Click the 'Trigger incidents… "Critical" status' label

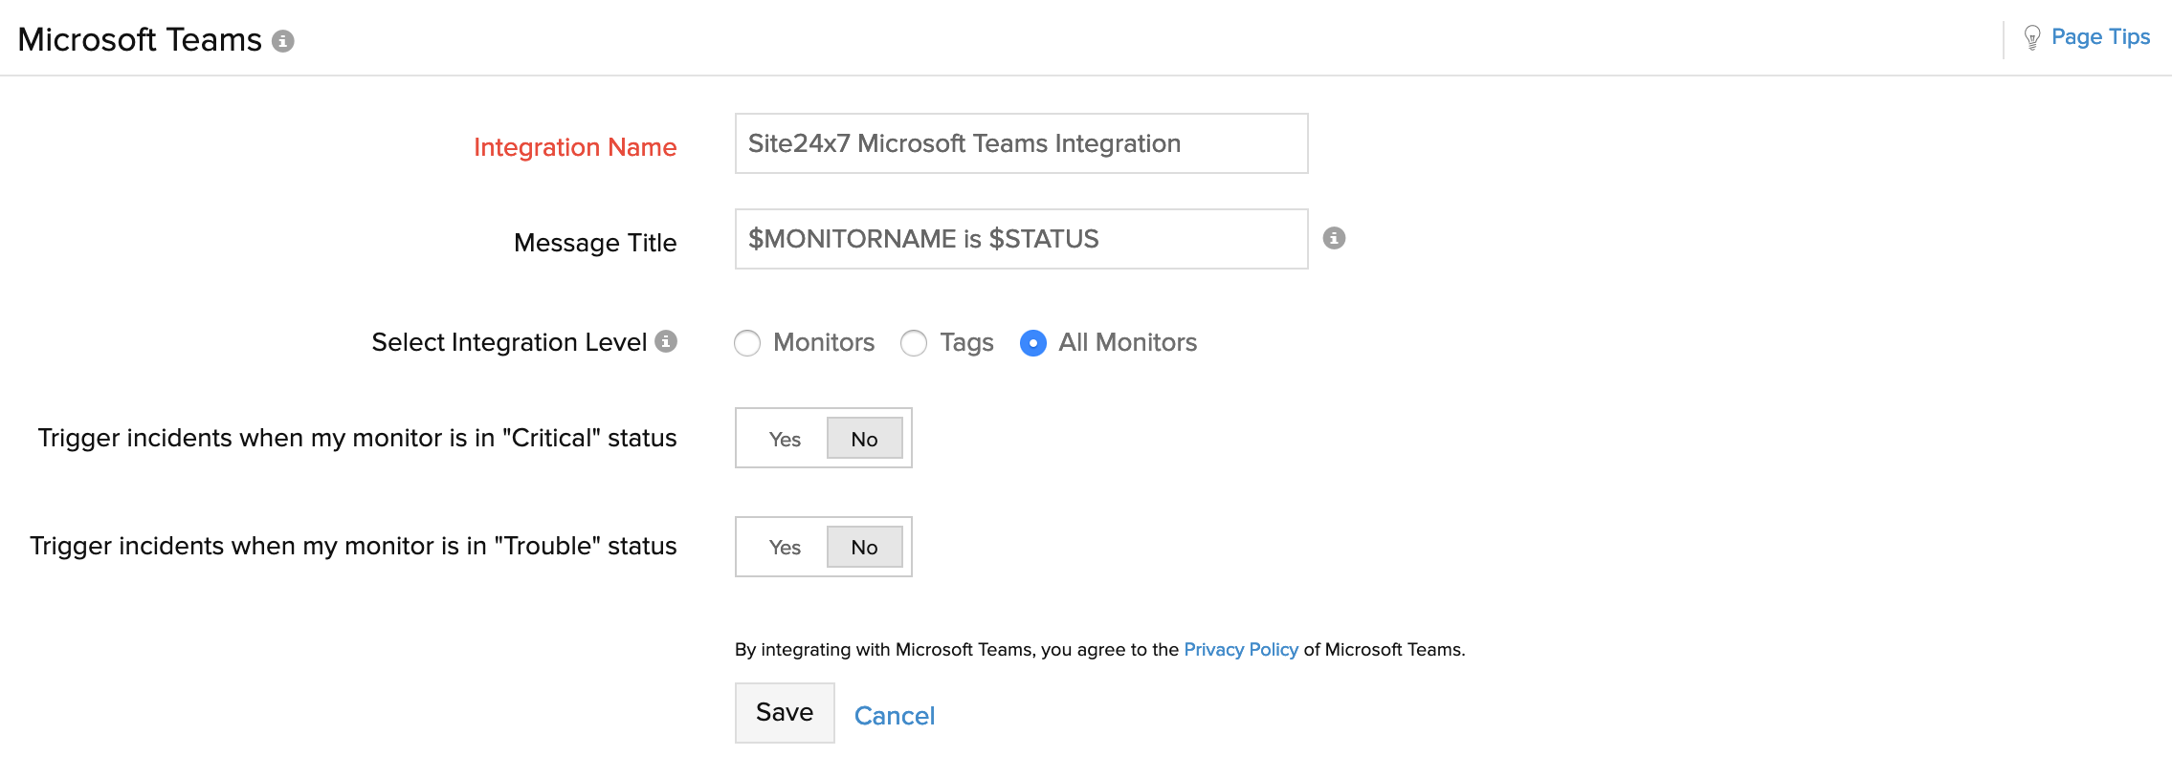coord(357,438)
